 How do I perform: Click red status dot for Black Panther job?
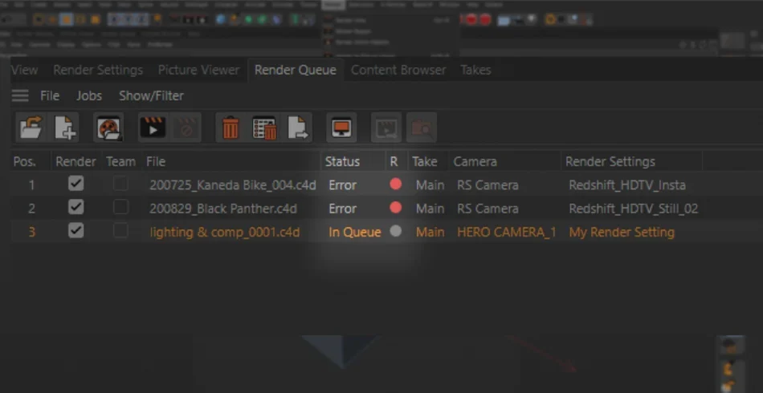click(x=396, y=208)
